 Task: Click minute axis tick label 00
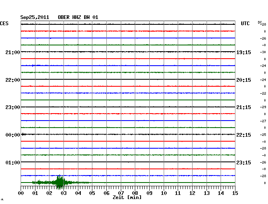[21, 193]
